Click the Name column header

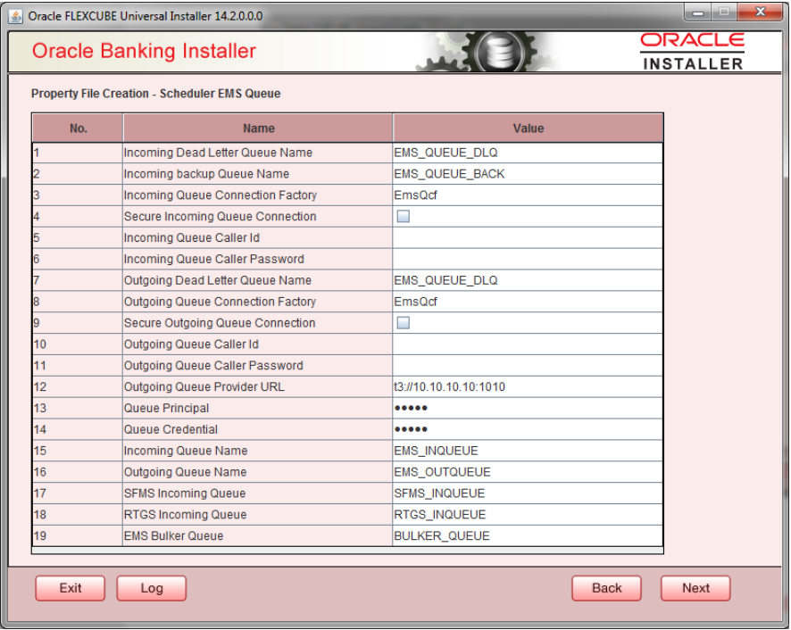pyautogui.click(x=258, y=128)
